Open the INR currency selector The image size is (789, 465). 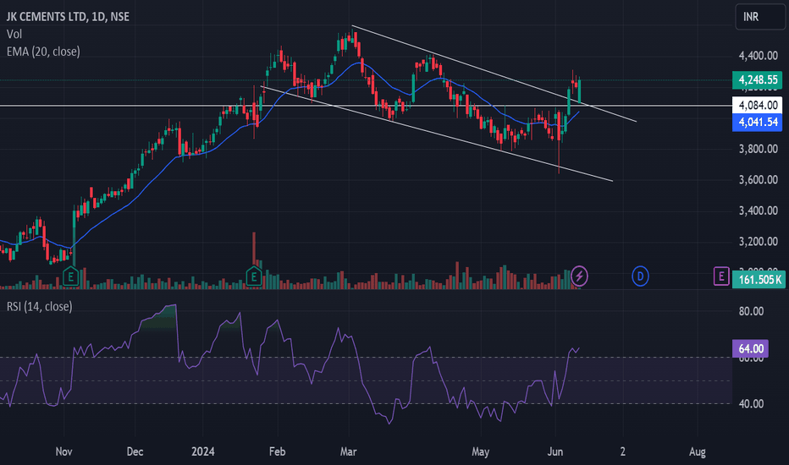[760, 17]
